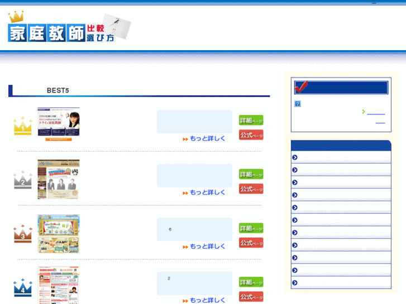Click the green 詳細ページ button for rank 1
406x304 pixels.
coord(251,120)
